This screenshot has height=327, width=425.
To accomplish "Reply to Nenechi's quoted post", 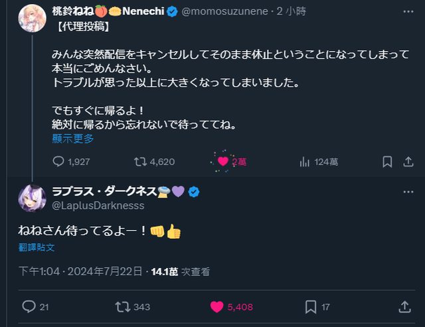I will pyautogui.click(x=58, y=161).
